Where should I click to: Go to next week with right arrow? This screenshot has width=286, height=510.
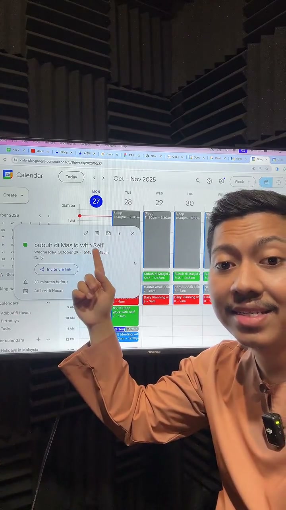[x=103, y=178]
